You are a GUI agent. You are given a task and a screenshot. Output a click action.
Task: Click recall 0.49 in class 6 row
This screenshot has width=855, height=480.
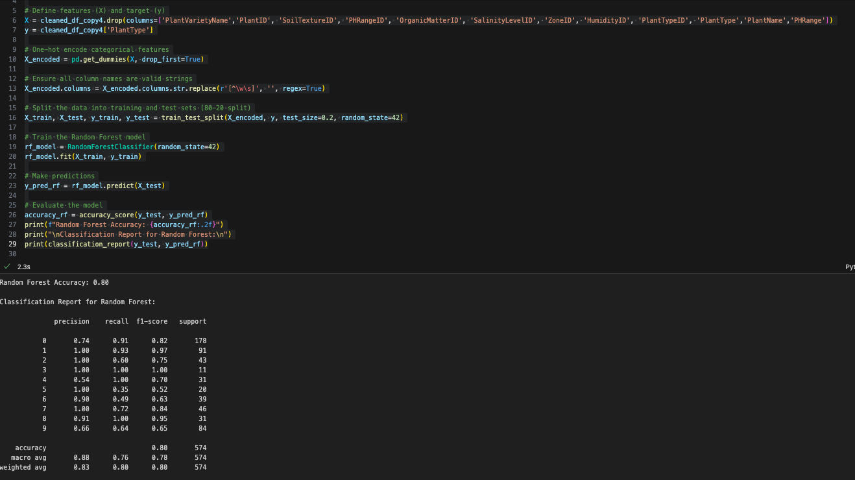121,399
